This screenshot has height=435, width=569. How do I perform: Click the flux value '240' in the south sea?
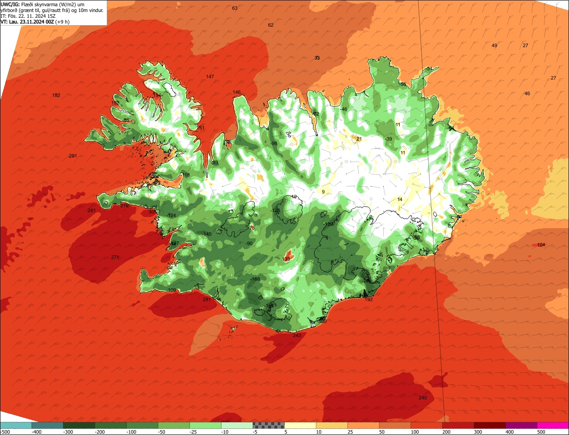point(423,398)
